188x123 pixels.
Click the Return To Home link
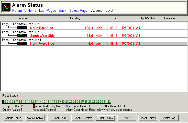point(24,10)
